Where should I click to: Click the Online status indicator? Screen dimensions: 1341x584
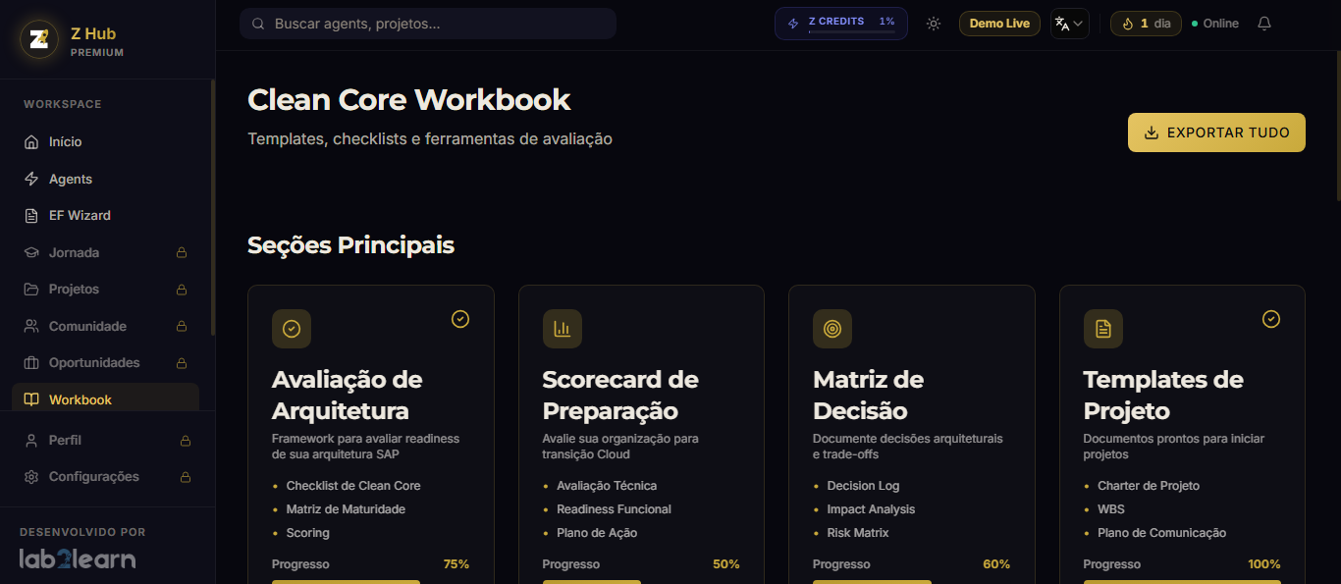[x=1215, y=24]
